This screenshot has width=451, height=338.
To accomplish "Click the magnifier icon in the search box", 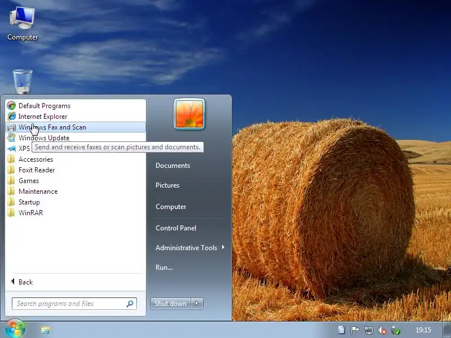I will click(130, 304).
